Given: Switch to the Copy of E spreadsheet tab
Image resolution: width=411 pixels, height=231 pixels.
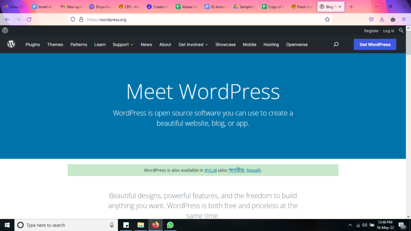Looking at the screenshot, I should click(273, 7).
